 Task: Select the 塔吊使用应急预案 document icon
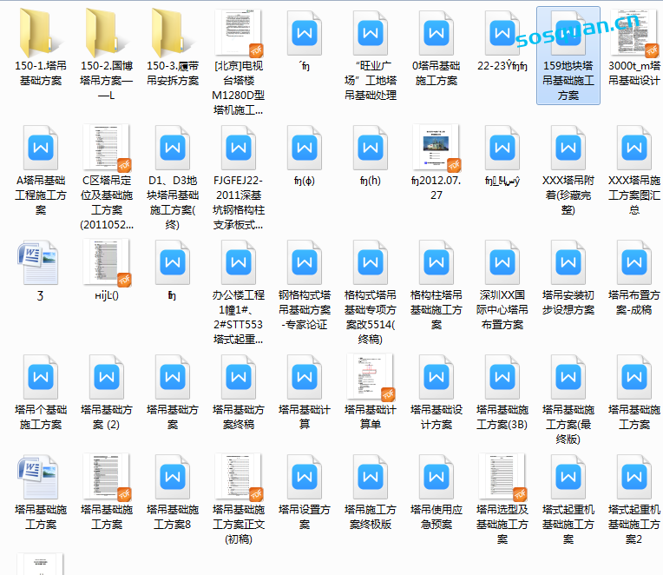coord(436,476)
